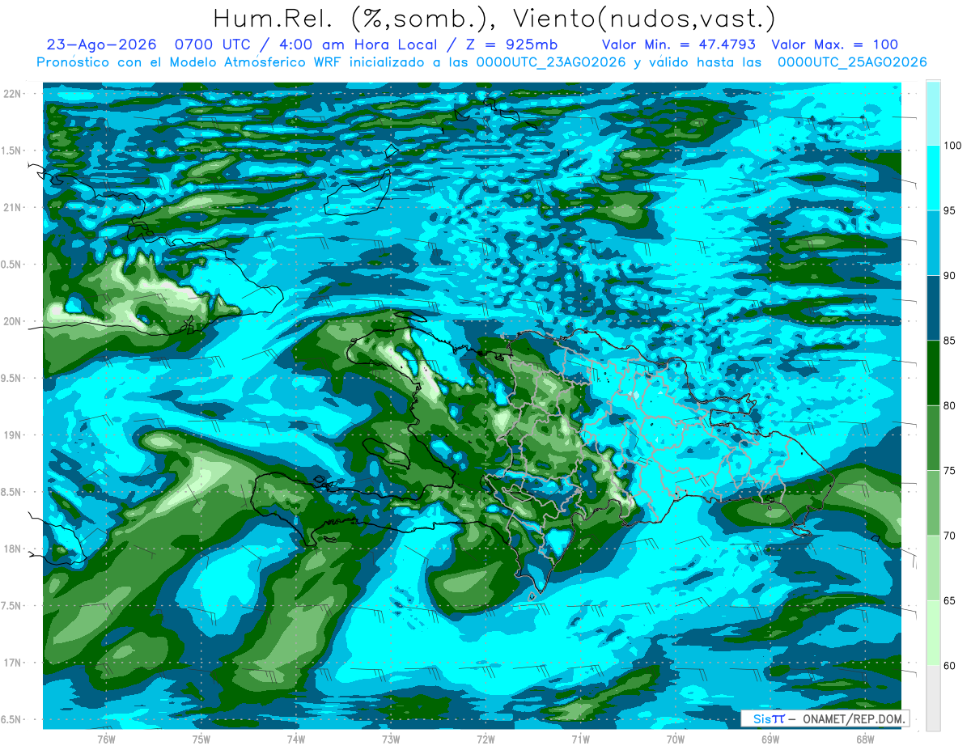This screenshot has height=750, width=971.
Task: Click the '0000UTC_23AGO2026' initialization timestamp
Action: point(553,62)
